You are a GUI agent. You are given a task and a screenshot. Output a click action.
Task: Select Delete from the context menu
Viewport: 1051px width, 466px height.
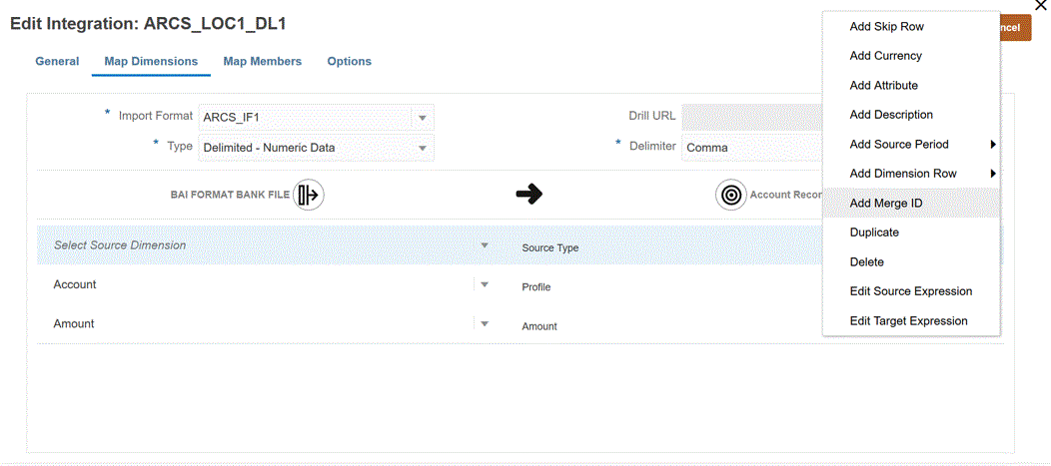coord(866,262)
